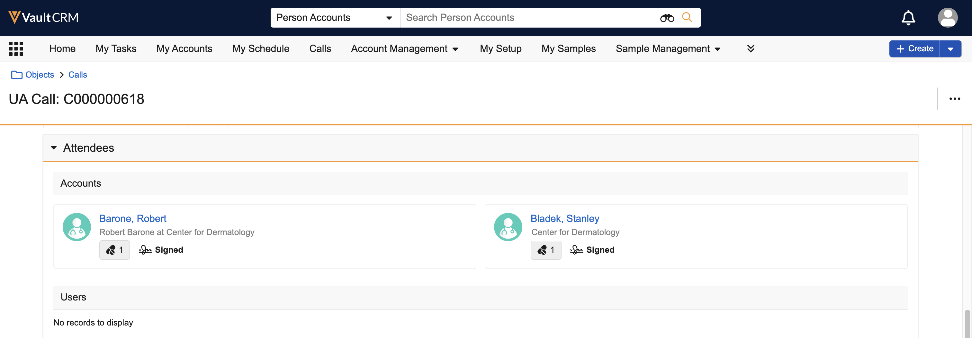Click Robert Barone's account avatar icon
The height and width of the screenshot is (338, 972).
point(76,227)
